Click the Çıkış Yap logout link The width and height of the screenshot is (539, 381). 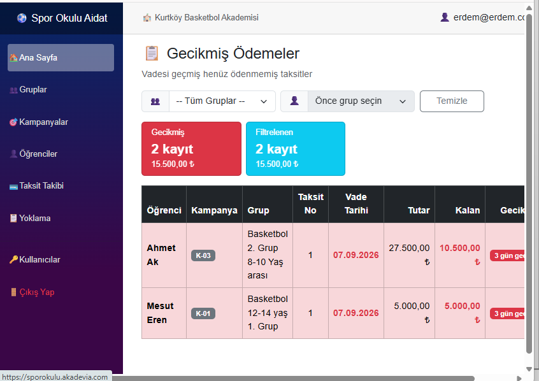[x=61, y=292]
